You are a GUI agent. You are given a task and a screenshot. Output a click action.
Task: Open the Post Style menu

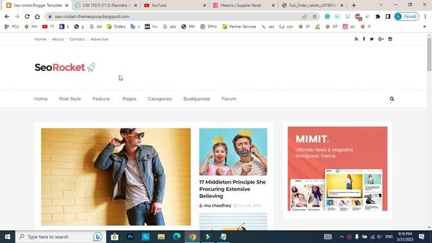tap(70, 99)
